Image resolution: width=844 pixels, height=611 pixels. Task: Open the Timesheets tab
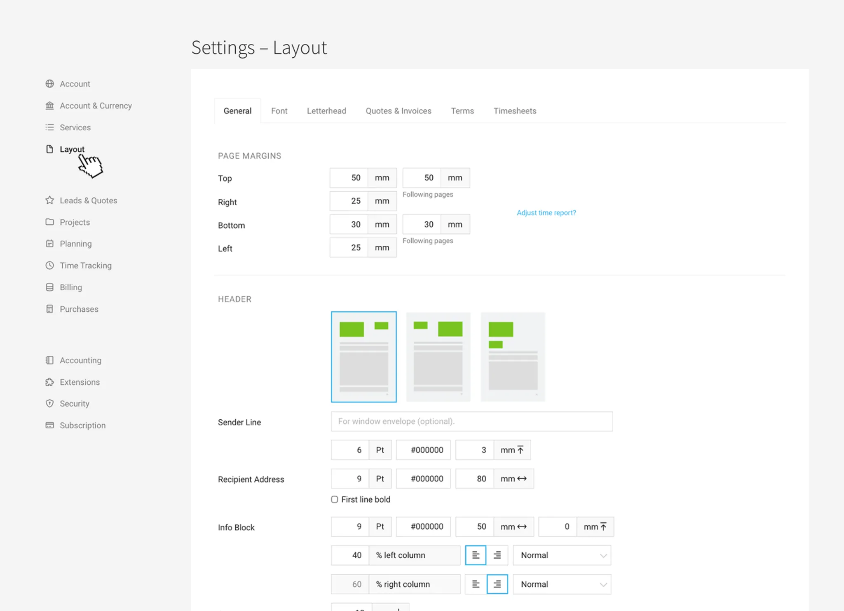pyautogui.click(x=515, y=111)
